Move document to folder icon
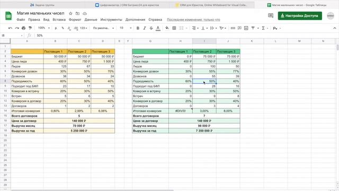The height and width of the screenshot is (191, 339). 77,13
